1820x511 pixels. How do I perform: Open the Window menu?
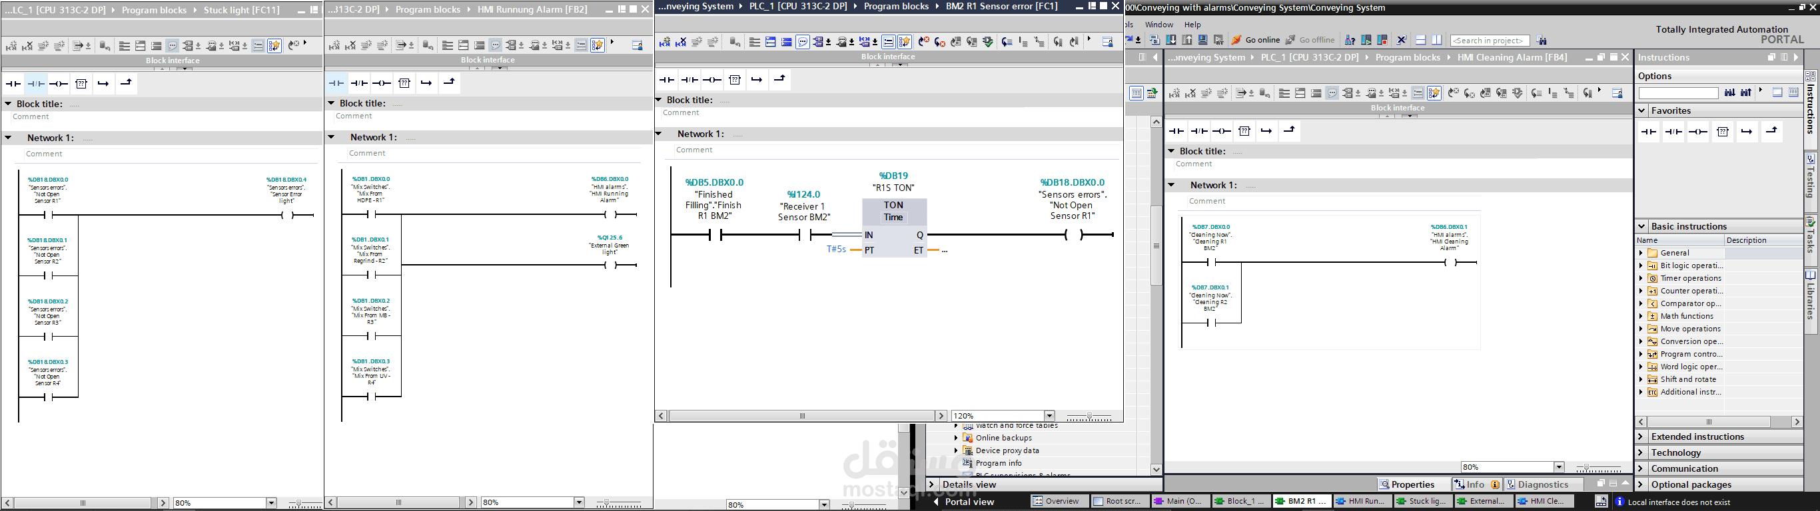pyautogui.click(x=1158, y=24)
